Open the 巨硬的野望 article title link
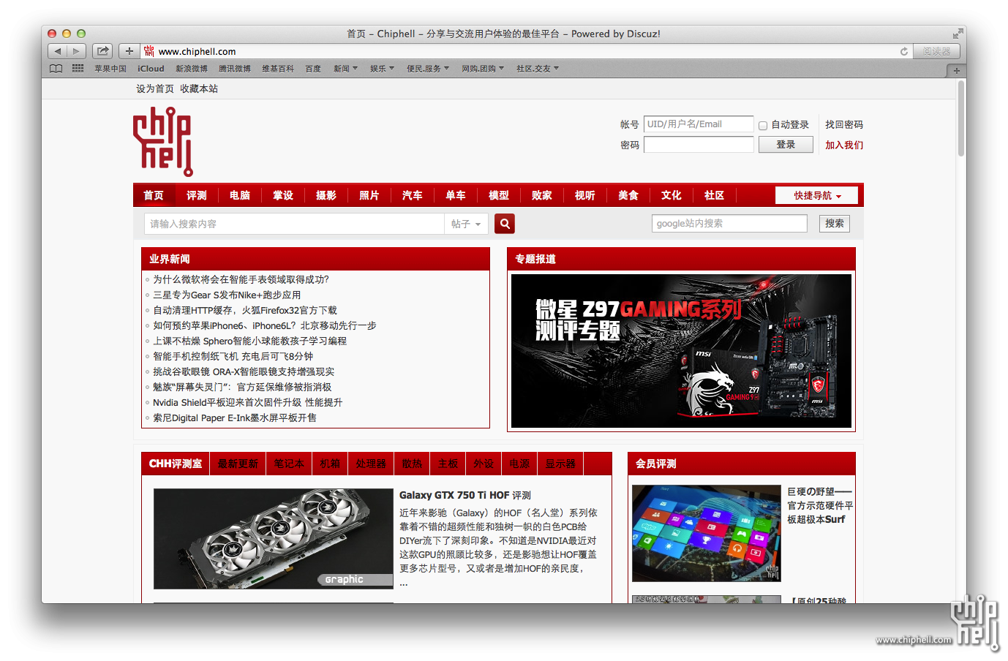 tap(820, 505)
